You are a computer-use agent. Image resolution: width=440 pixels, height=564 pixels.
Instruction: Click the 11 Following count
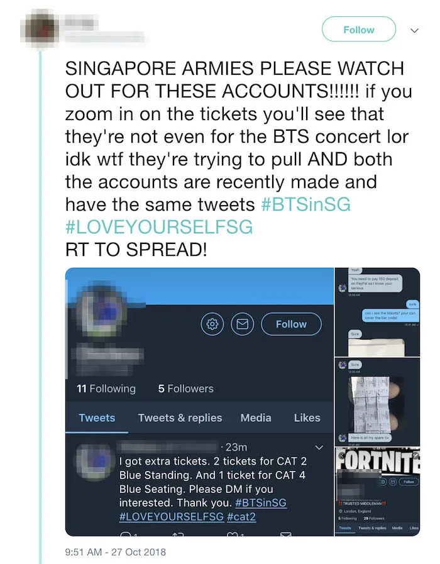(106, 389)
